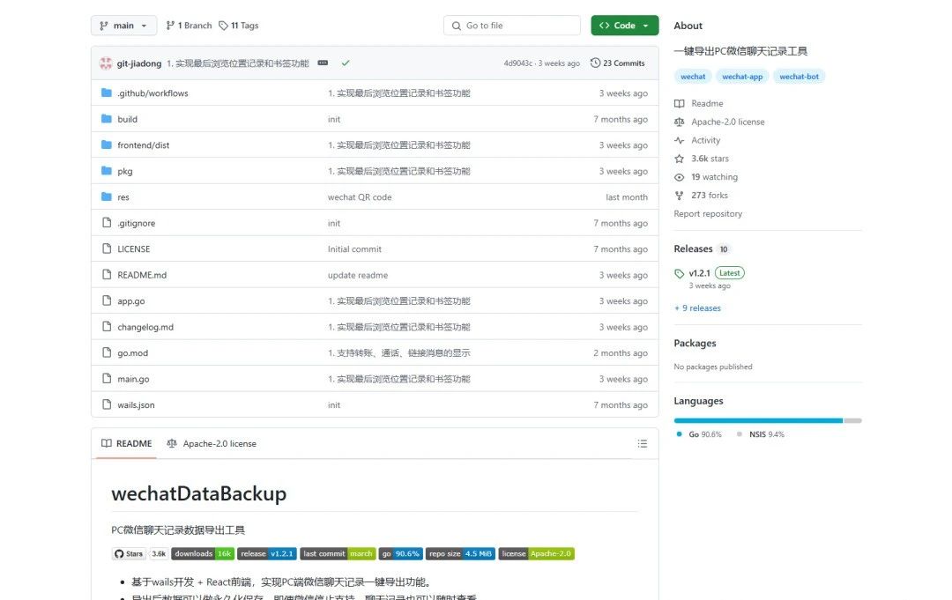Open the LICENSE file

(134, 248)
